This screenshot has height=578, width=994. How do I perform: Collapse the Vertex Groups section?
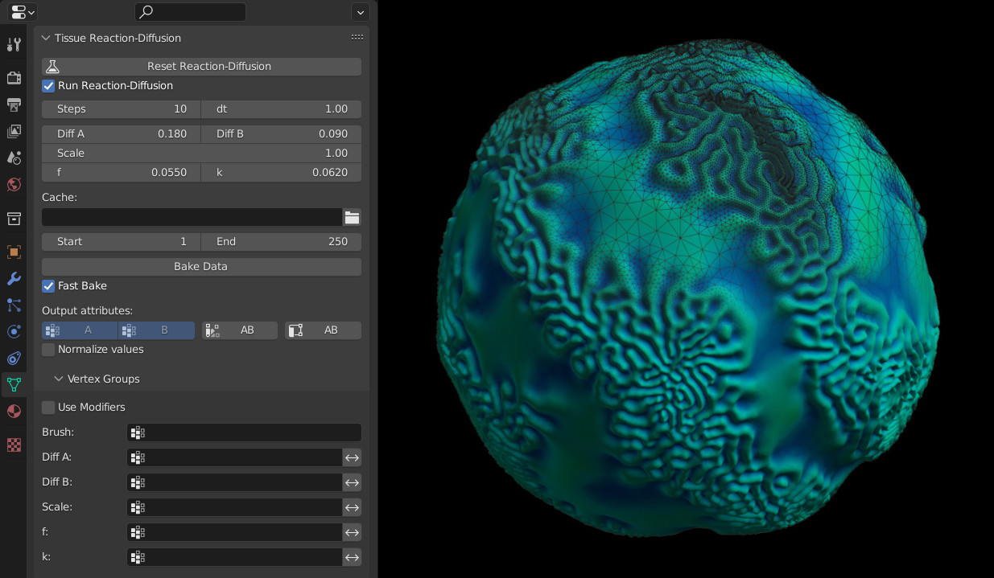click(x=58, y=379)
